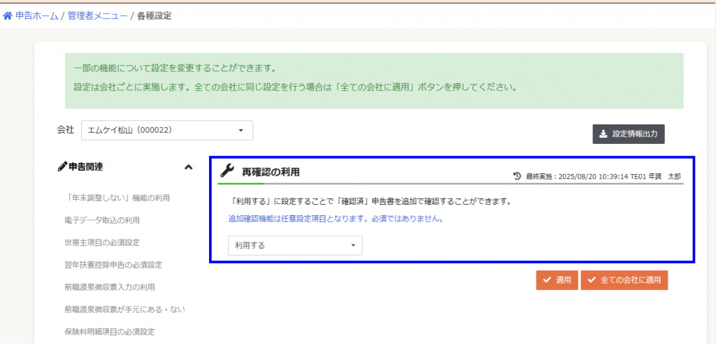Collapse the 申告関連 section chevron
Image resolution: width=716 pixels, height=350 pixels.
(x=188, y=168)
